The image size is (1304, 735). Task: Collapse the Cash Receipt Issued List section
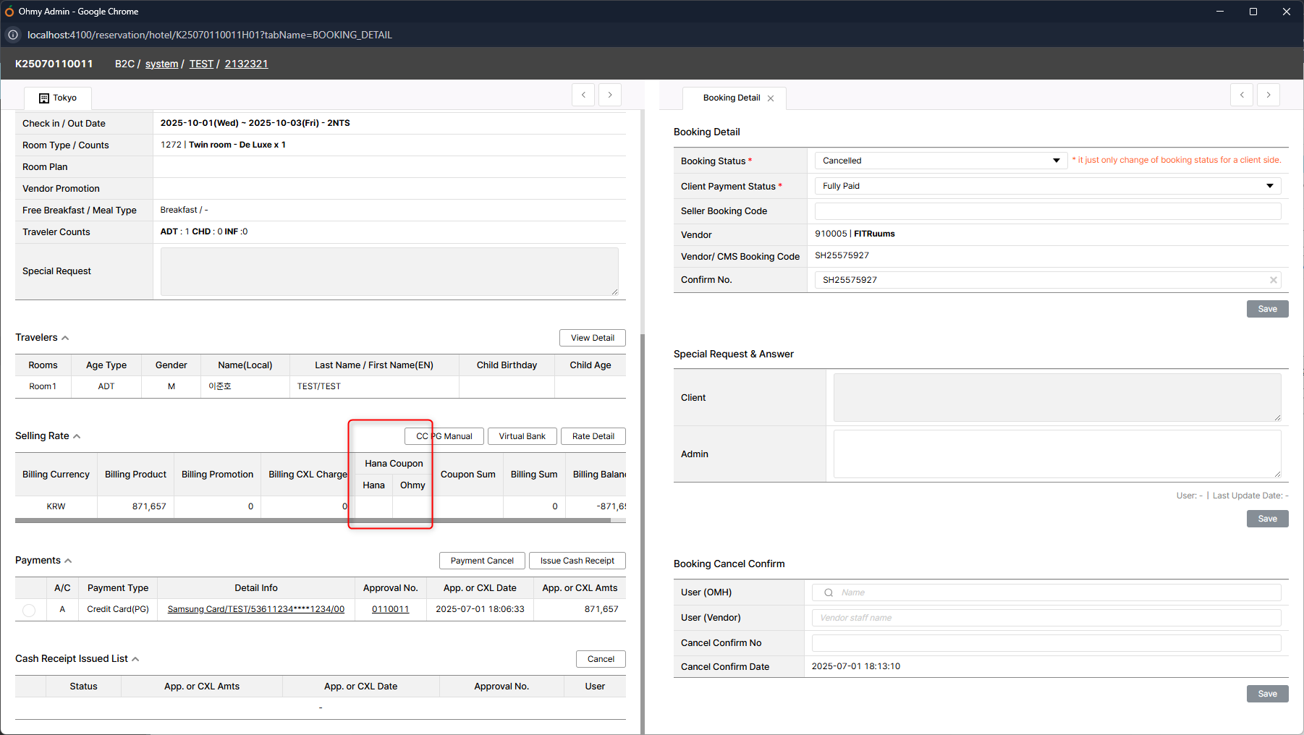click(135, 659)
